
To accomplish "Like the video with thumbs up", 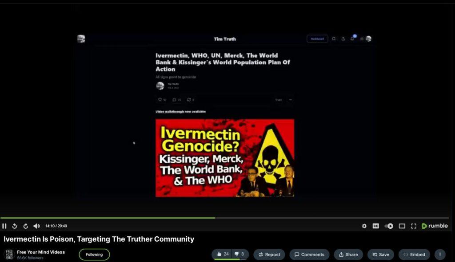I will click(223, 254).
